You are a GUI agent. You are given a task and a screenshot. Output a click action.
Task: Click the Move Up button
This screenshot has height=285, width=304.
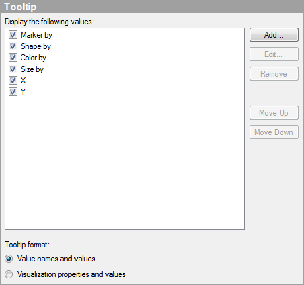(x=274, y=113)
